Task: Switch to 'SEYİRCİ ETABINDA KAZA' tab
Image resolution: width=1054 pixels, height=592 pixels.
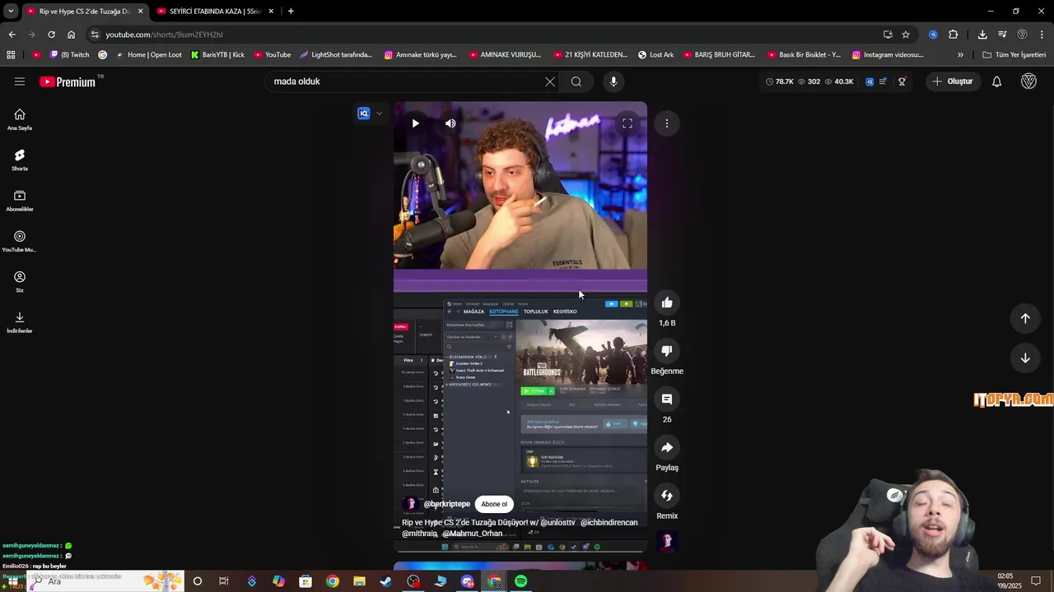Action: (x=214, y=12)
